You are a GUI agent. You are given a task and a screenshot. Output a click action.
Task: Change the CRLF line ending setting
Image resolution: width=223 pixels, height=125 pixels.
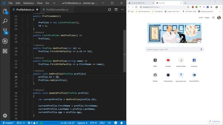102,123
